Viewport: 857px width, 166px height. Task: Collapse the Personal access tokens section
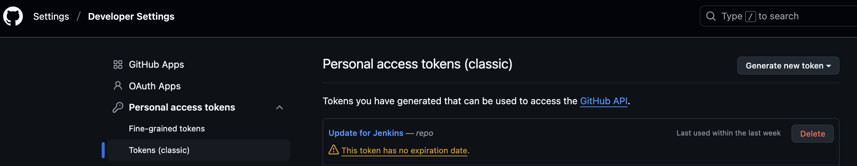coord(279,108)
